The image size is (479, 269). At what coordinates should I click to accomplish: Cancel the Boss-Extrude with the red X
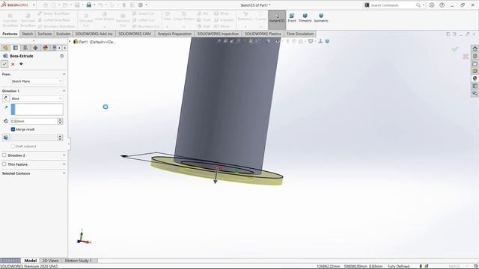[x=13, y=64]
